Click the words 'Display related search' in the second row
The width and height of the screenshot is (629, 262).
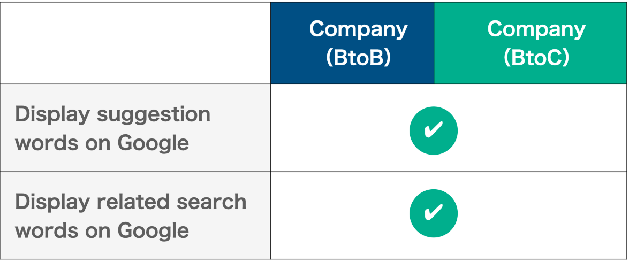click(131, 202)
